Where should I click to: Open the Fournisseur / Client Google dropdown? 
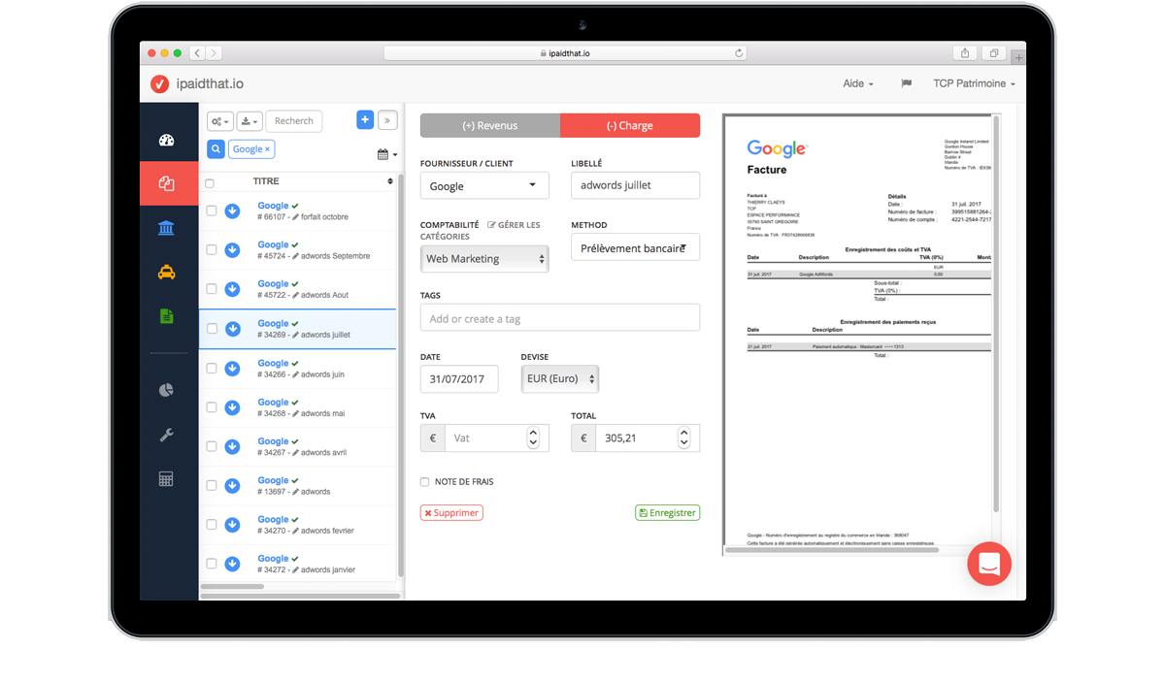pos(484,185)
